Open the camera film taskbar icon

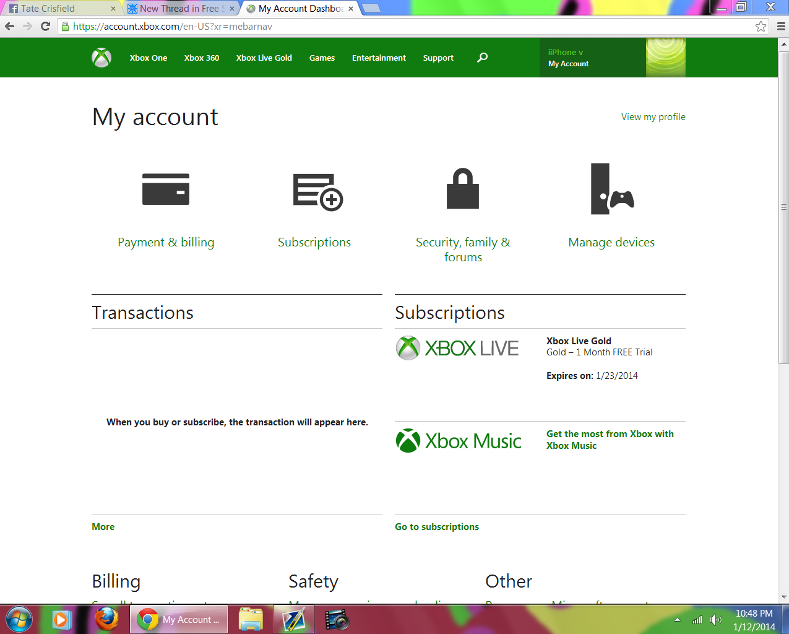(x=337, y=619)
